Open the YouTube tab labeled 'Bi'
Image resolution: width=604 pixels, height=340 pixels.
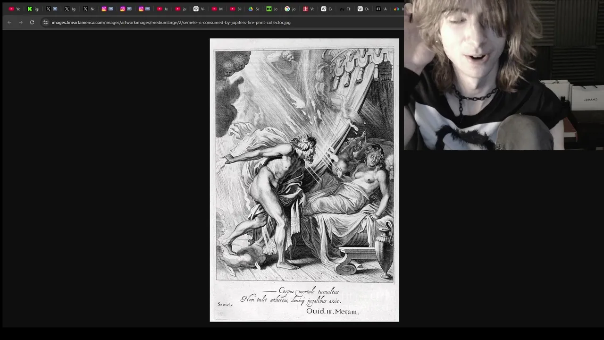tap(236, 9)
